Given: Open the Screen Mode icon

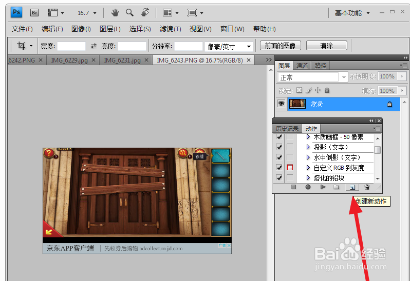Looking at the screenshot, I should click(x=192, y=12).
